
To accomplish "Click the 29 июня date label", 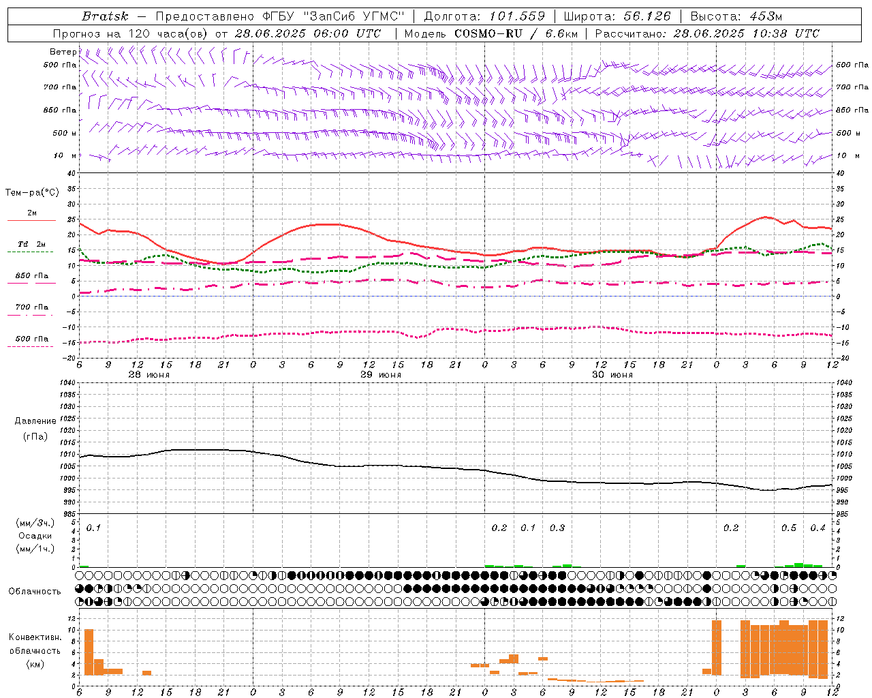I will (381, 375).
